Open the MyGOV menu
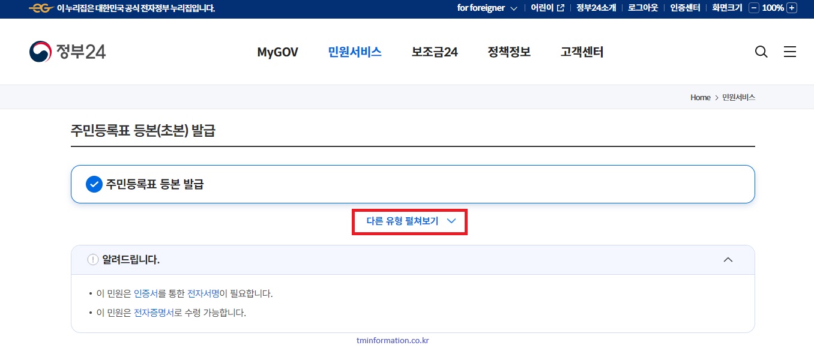This screenshot has width=814, height=348. point(277,52)
